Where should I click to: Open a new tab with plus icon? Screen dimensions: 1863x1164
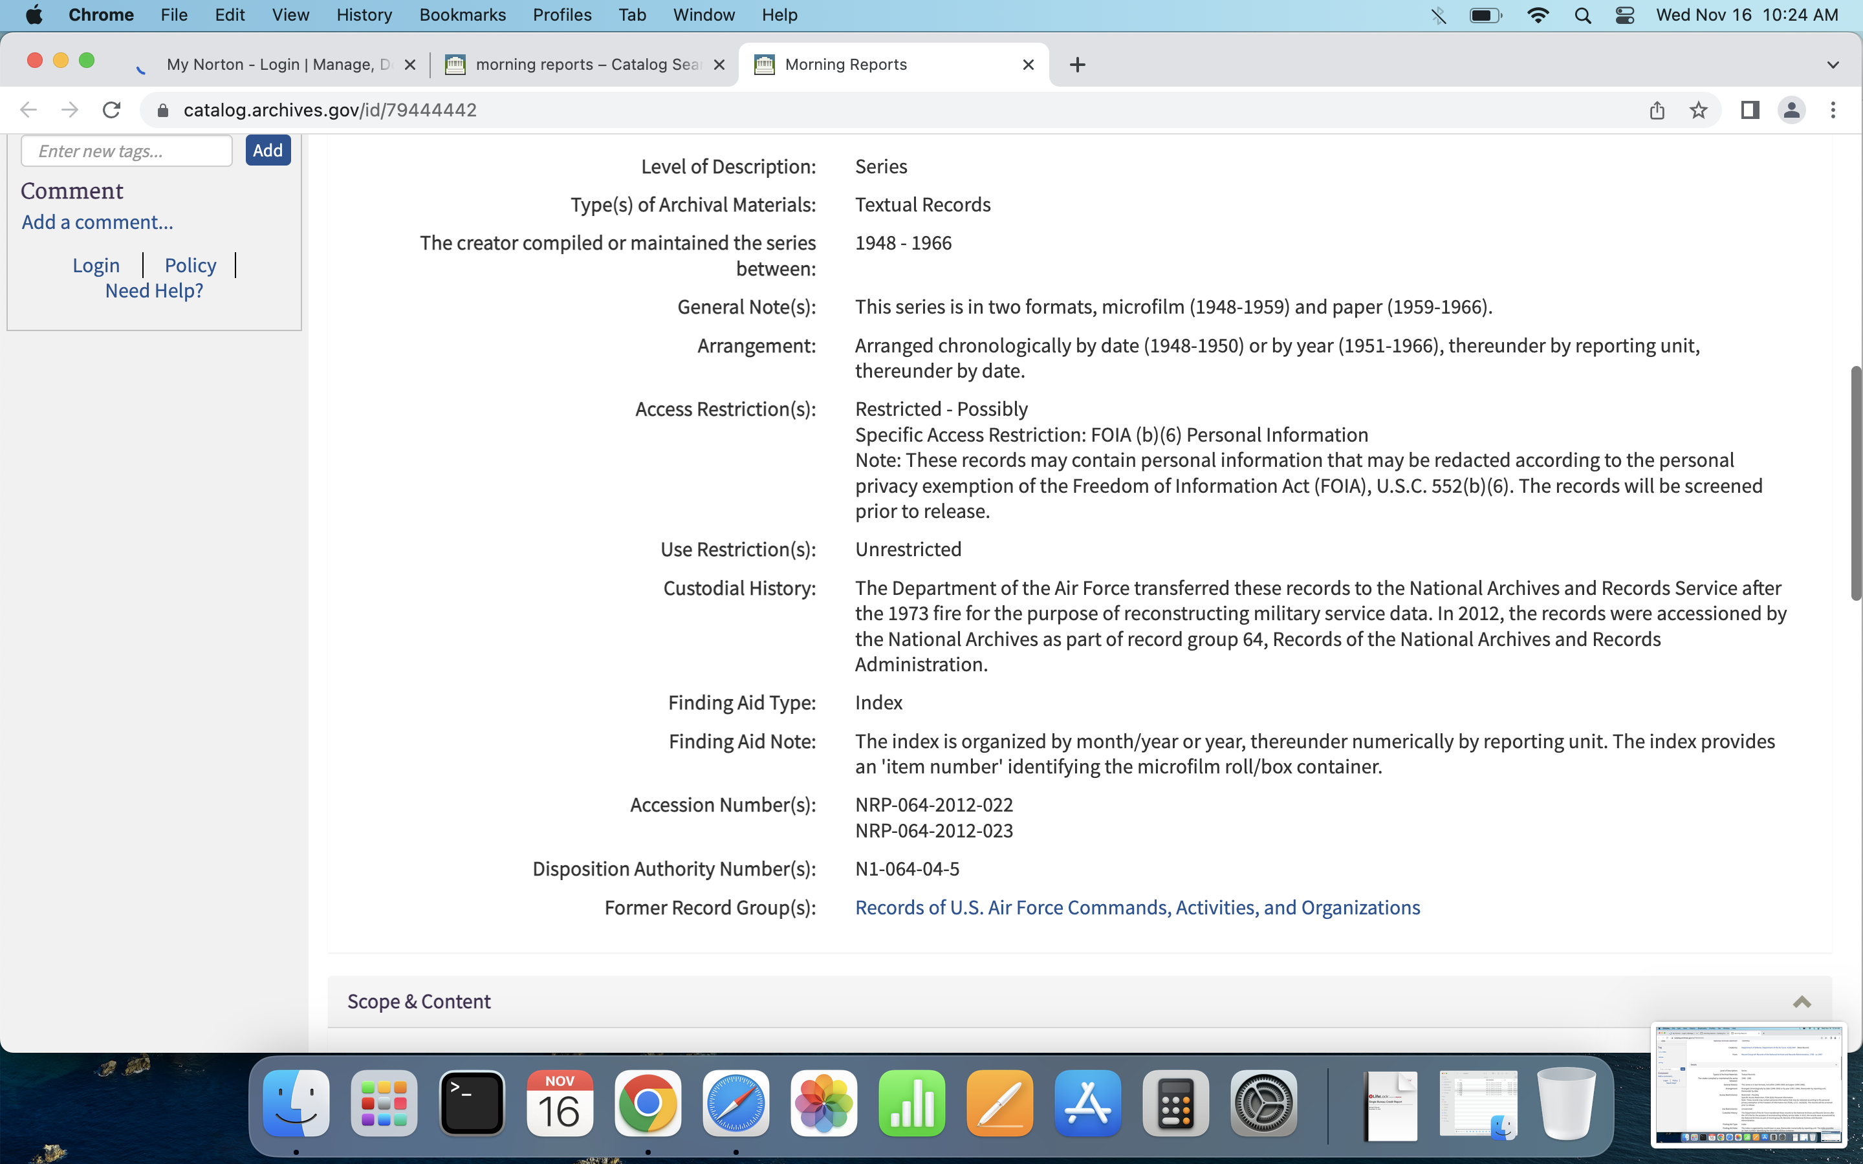1077,65
